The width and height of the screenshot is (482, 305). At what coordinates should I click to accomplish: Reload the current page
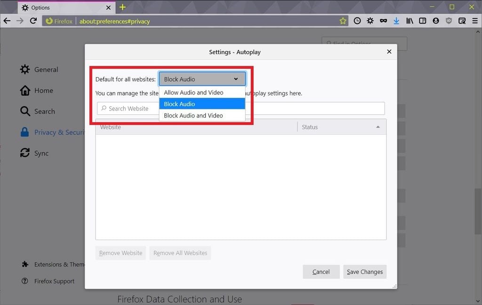click(x=33, y=21)
